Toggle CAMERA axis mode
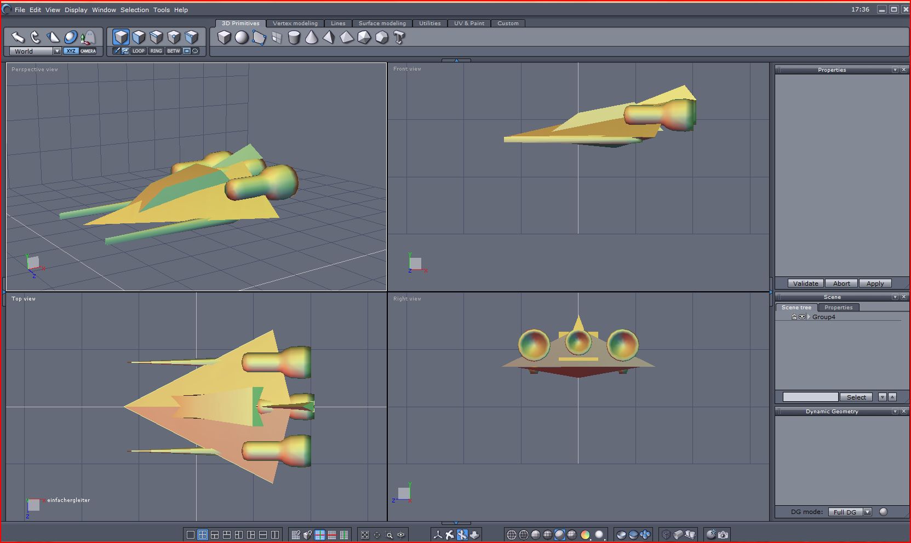This screenshot has width=911, height=543. click(88, 51)
